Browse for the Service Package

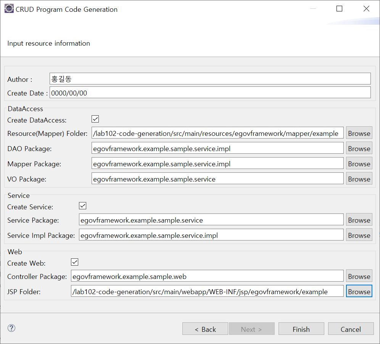point(359,220)
